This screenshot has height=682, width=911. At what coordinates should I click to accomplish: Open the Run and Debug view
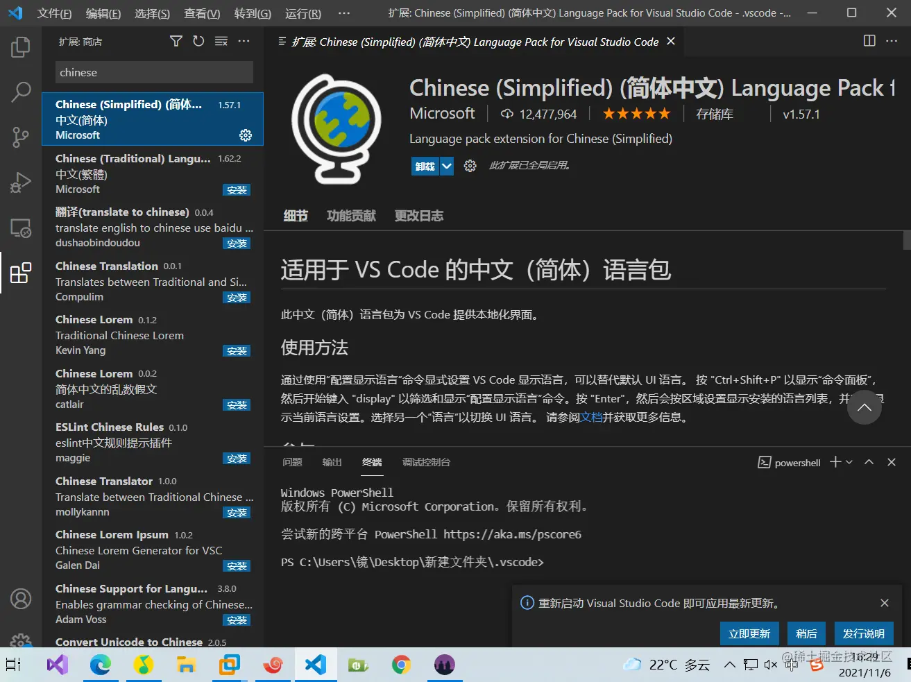pyautogui.click(x=21, y=182)
